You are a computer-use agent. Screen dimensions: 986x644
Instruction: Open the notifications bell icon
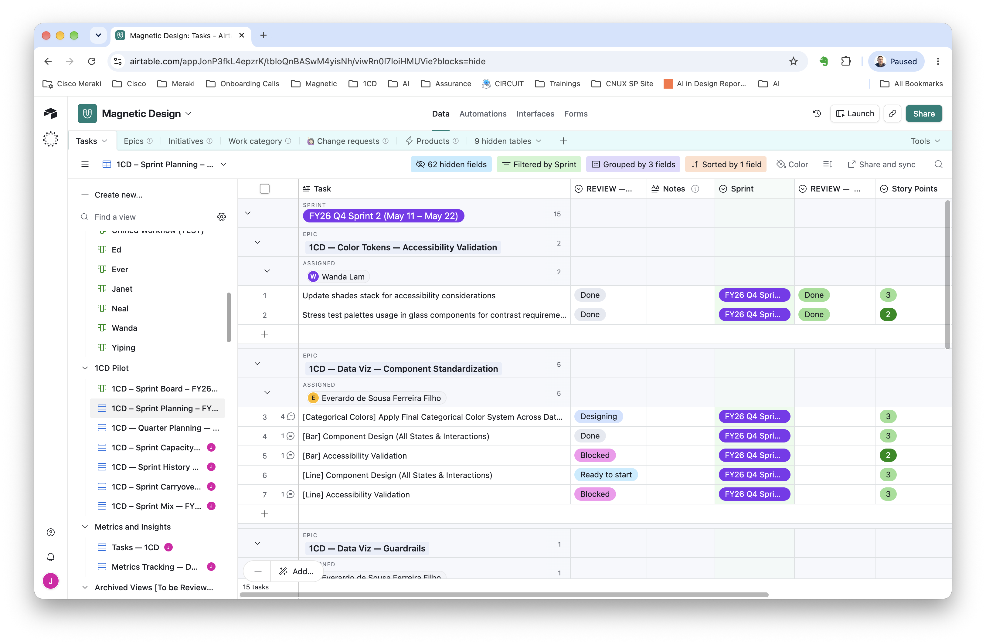[50, 557]
